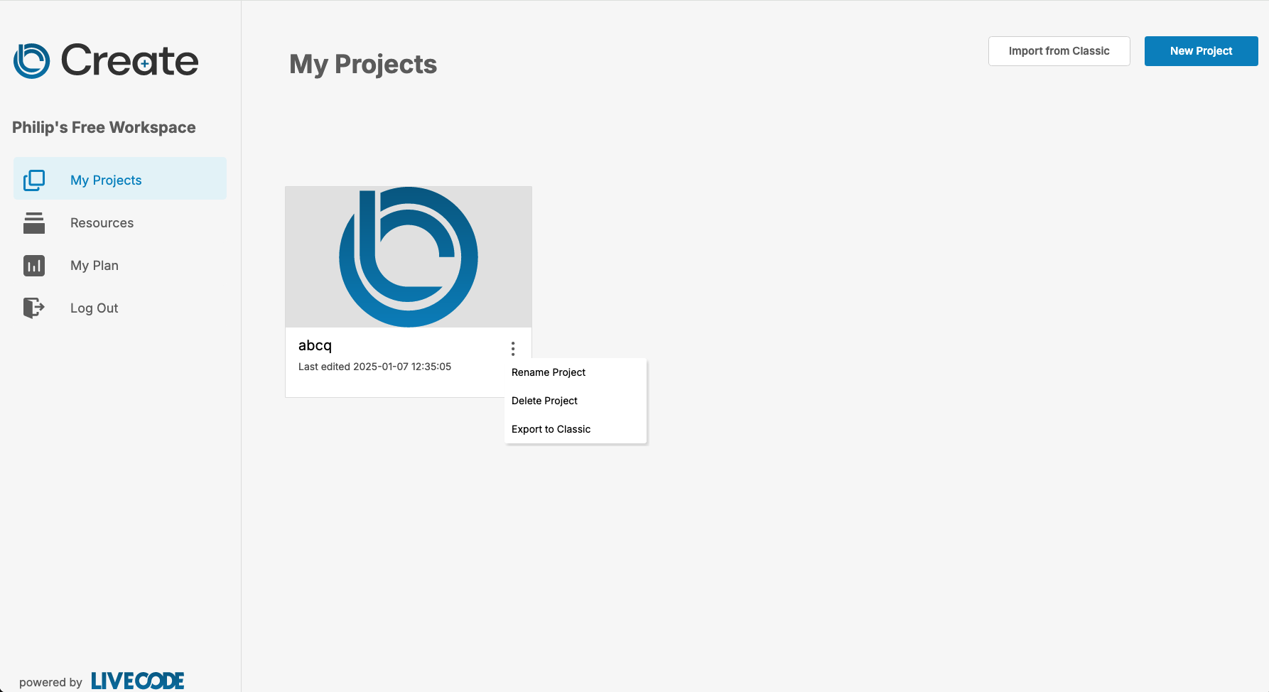Click the Philip's Free Workspace heading
This screenshot has width=1269, height=692.
[104, 127]
